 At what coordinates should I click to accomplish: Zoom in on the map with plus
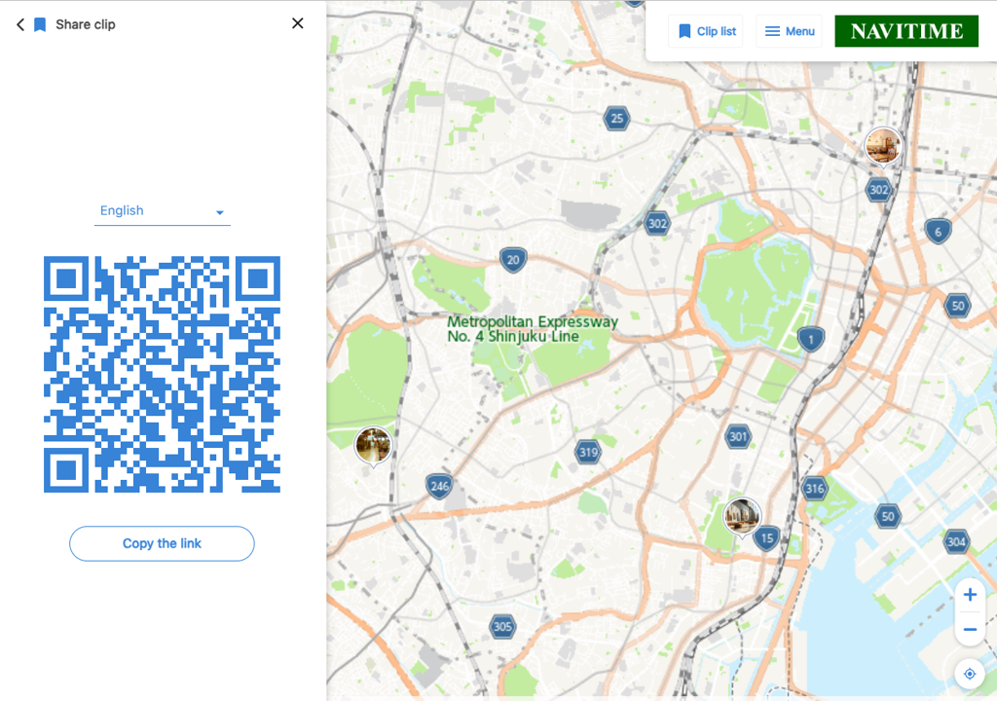970,595
